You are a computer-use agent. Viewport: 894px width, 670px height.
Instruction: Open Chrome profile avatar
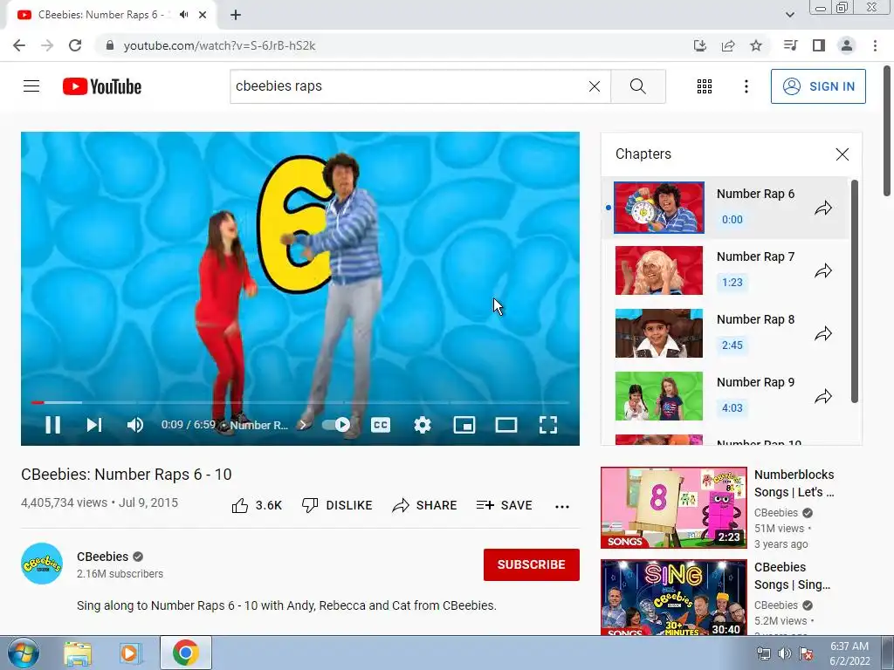[847, 45]
